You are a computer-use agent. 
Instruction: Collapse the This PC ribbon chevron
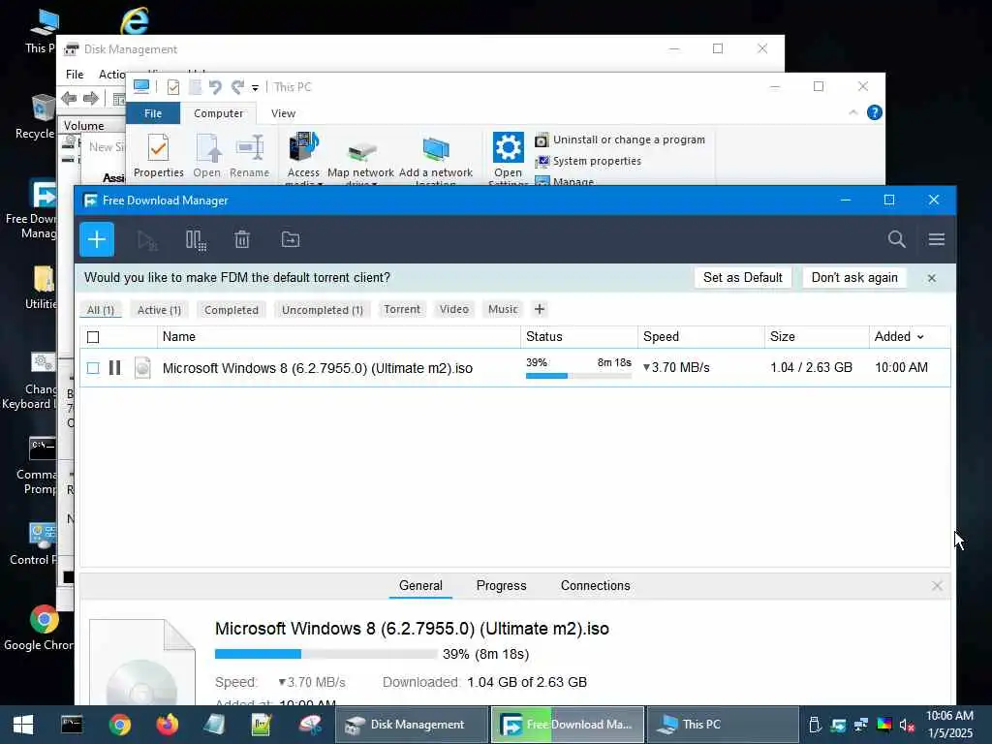[852, 112]
